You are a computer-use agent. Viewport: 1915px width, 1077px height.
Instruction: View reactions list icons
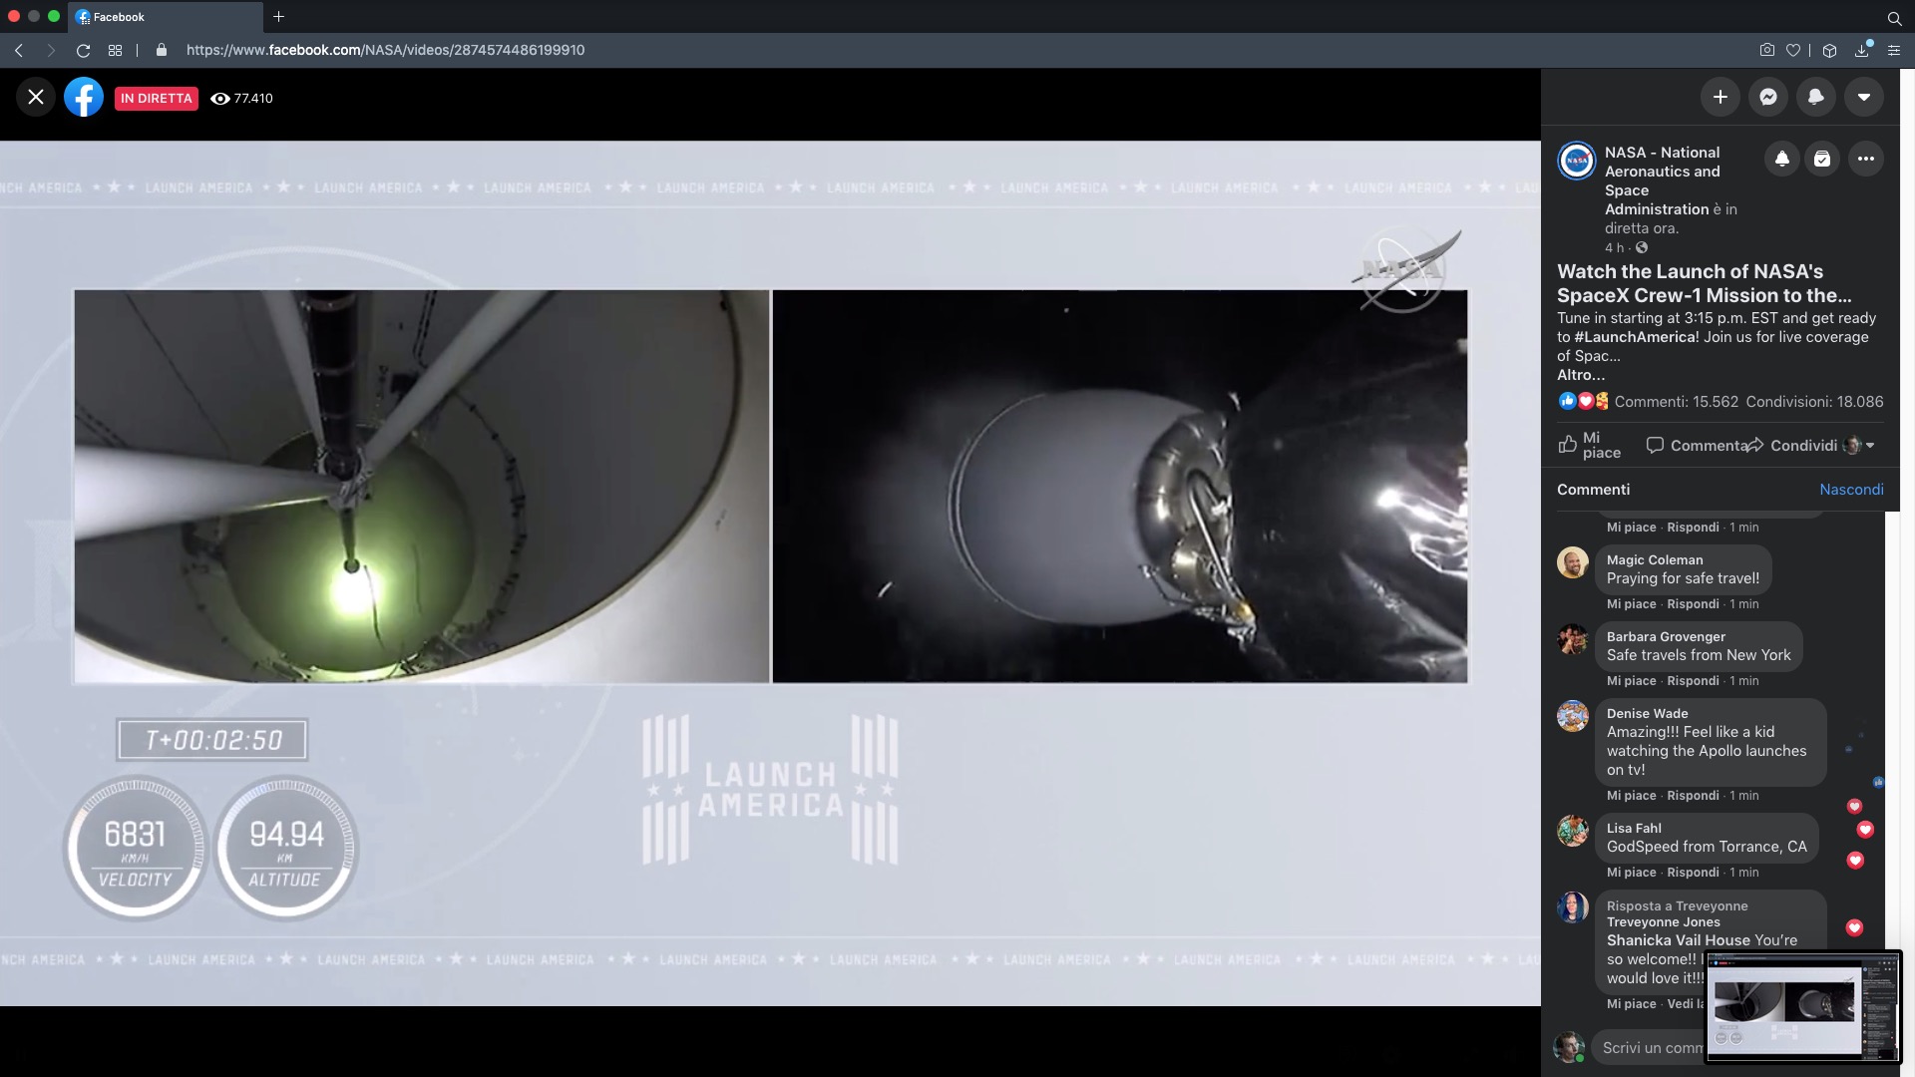1584,401
